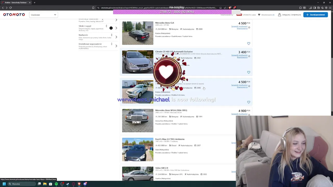Open Windows Start menu
This screenshot has height=187, width=333.
coord(4,184)
